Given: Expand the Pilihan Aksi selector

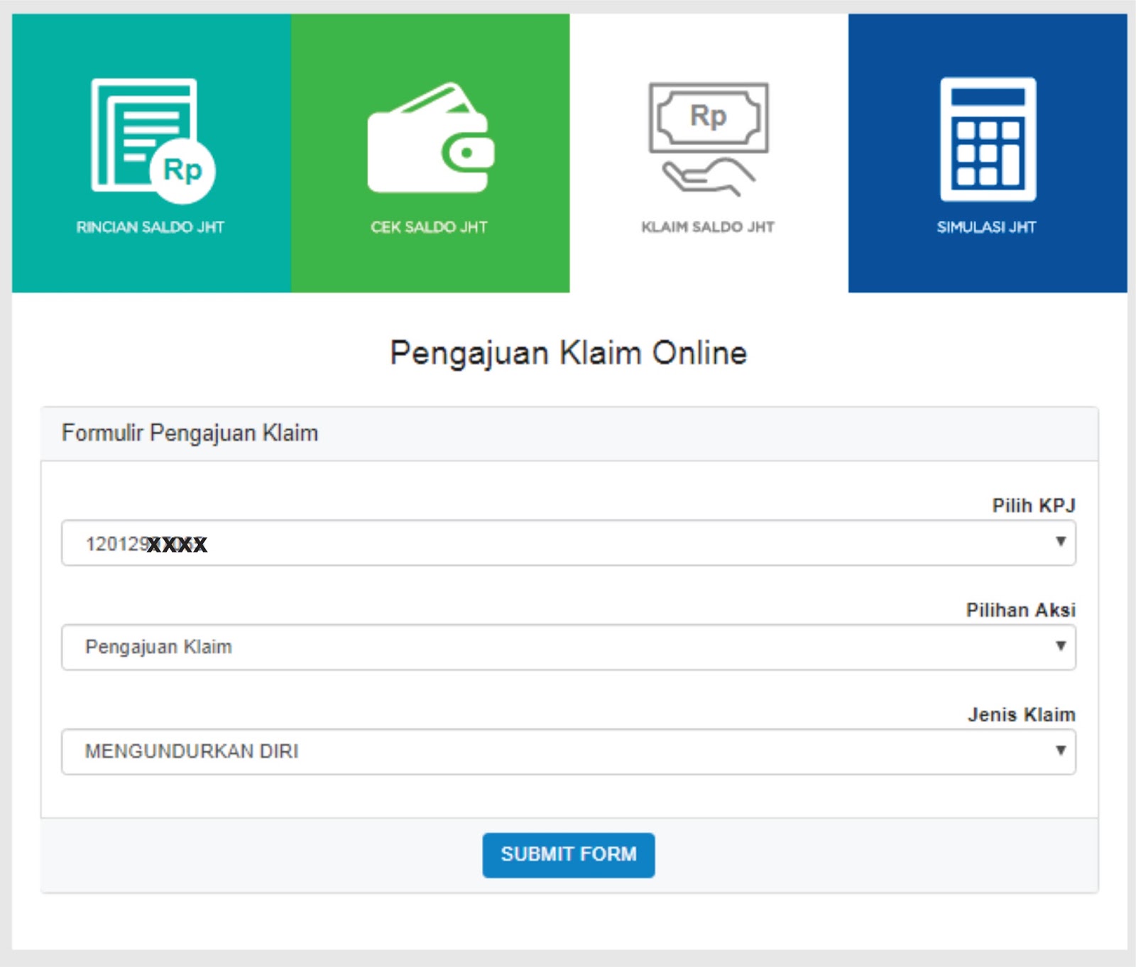Looking at the screenshot, I should click(568, 647).
